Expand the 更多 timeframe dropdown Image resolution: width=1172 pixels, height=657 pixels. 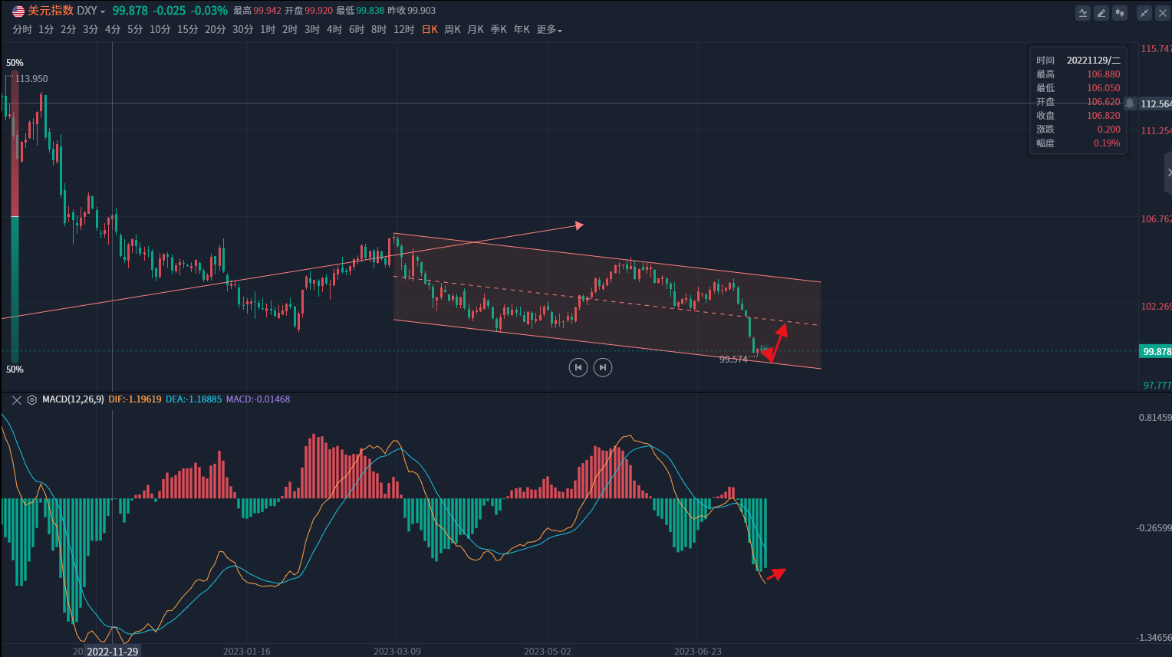click(x=549, y=30)
